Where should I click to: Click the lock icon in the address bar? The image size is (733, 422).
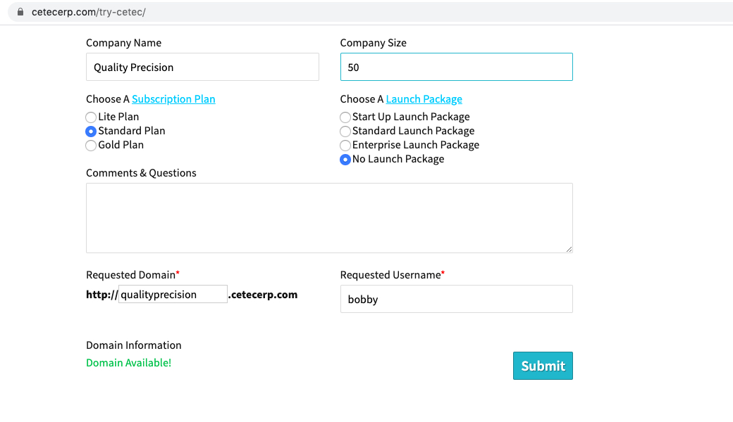pos(20,12)
